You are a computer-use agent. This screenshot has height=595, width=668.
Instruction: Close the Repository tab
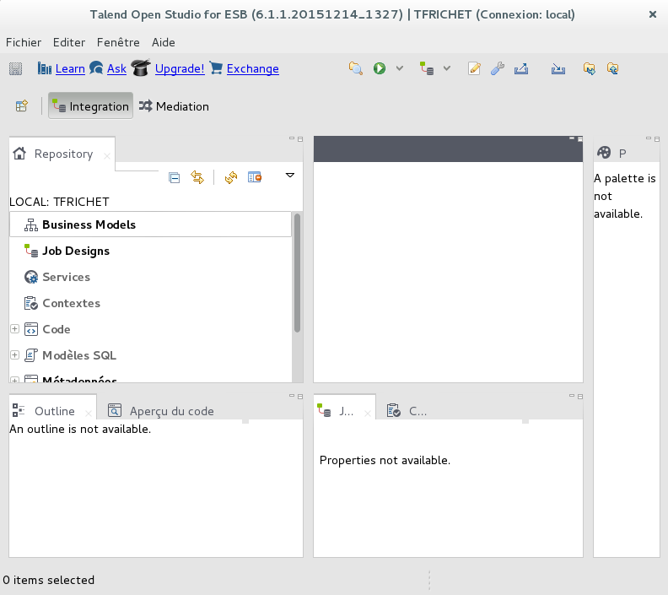[107, 156]
